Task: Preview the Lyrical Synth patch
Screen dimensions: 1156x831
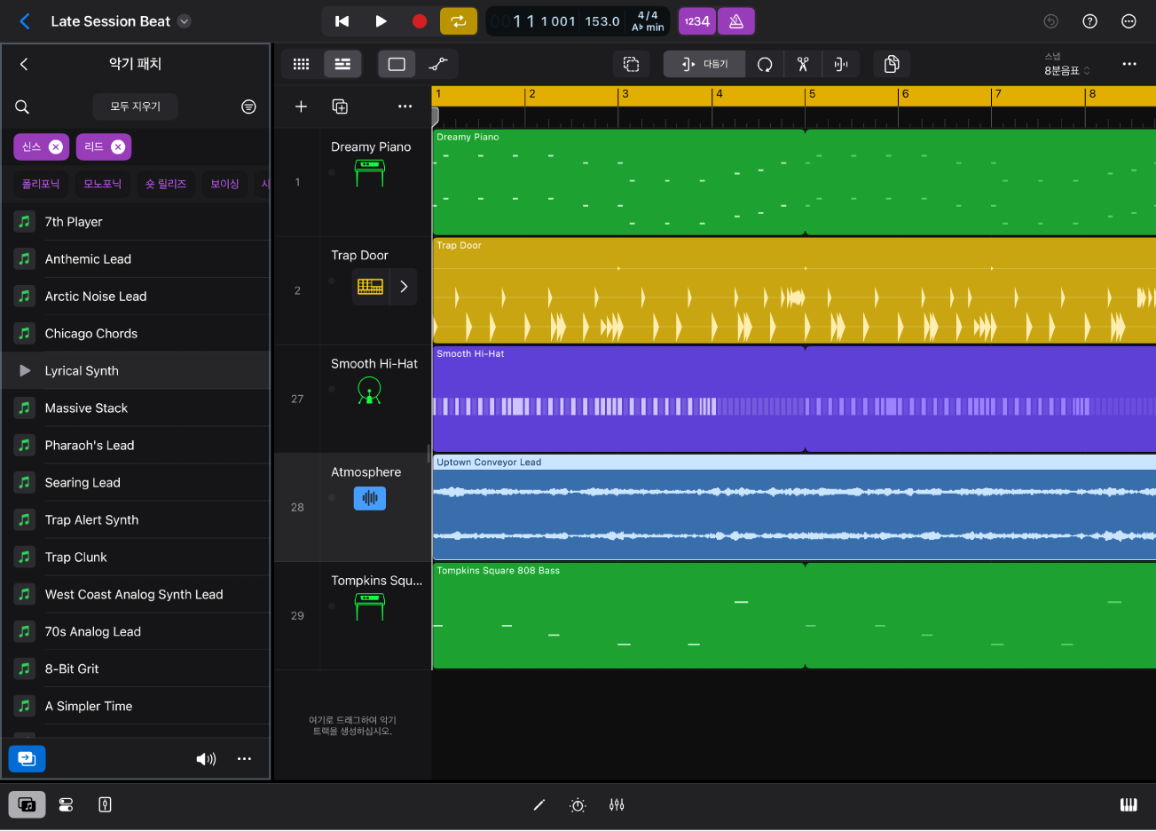Action: (x=25, y=370)
